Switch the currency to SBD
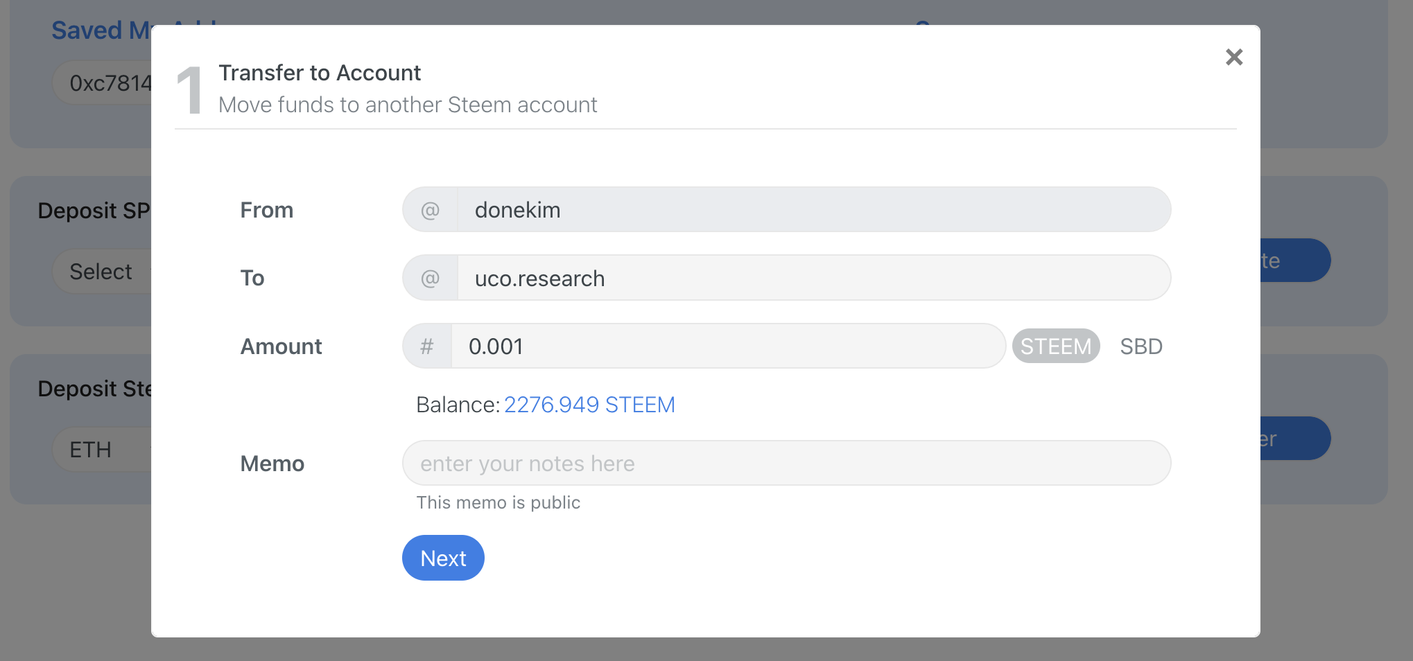The width and height of the screenshot is (1413, 661). click(x=1141, y=346)
